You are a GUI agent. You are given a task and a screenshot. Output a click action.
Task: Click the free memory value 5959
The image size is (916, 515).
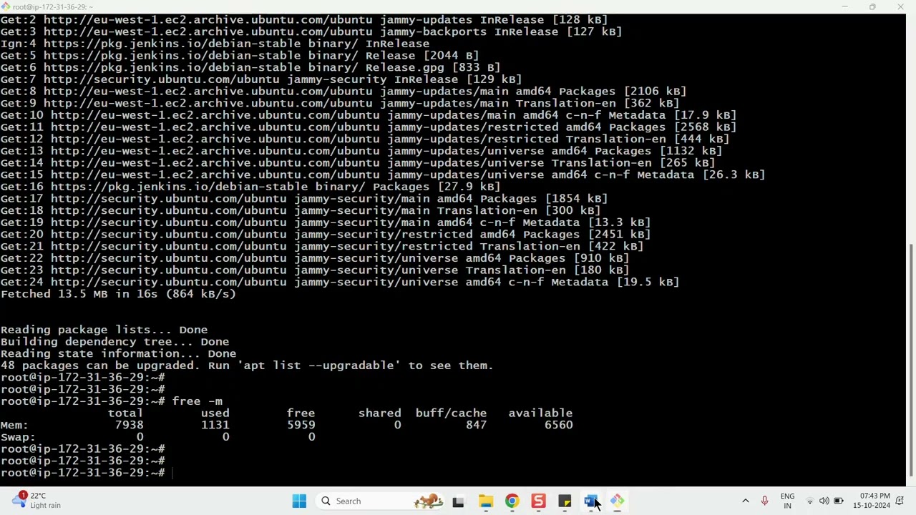click(301, 425)
